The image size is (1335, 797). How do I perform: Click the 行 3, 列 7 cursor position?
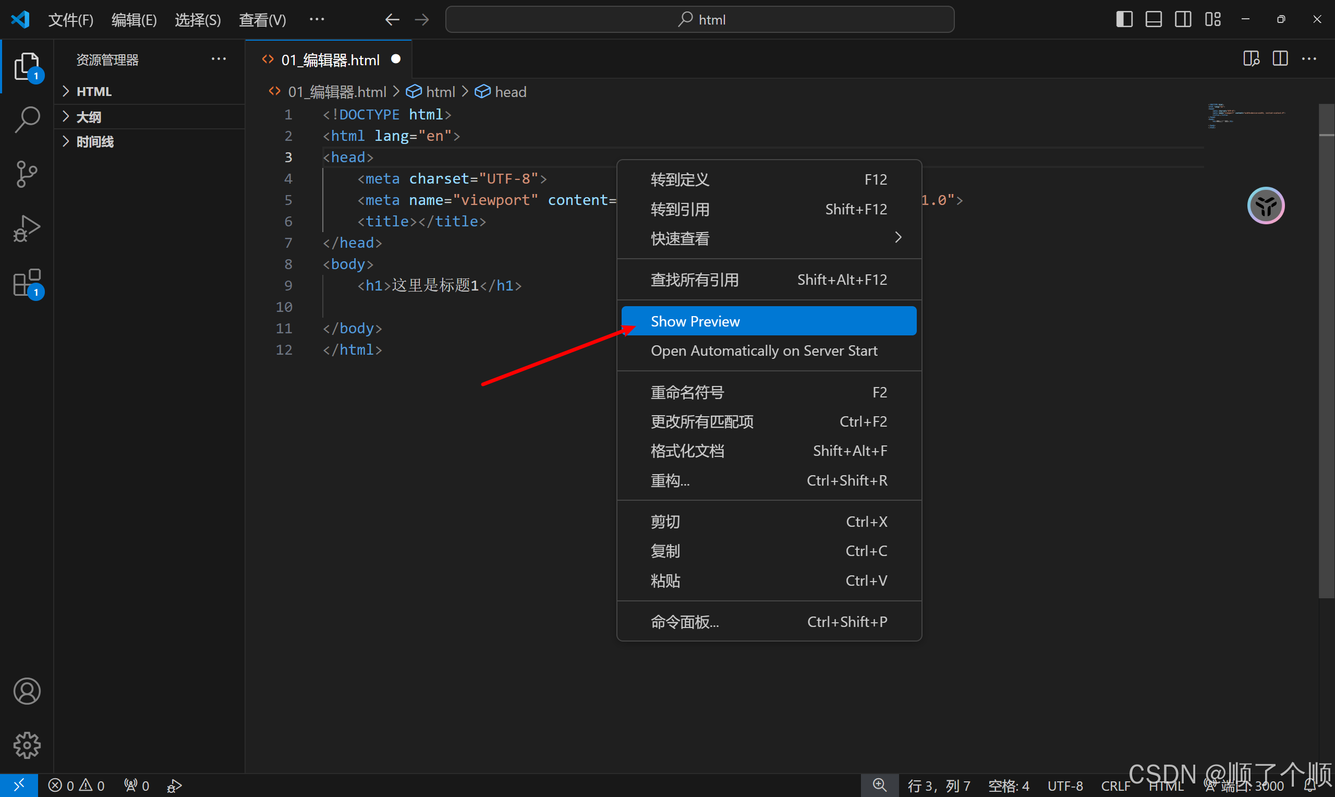(x=938, y=786)
